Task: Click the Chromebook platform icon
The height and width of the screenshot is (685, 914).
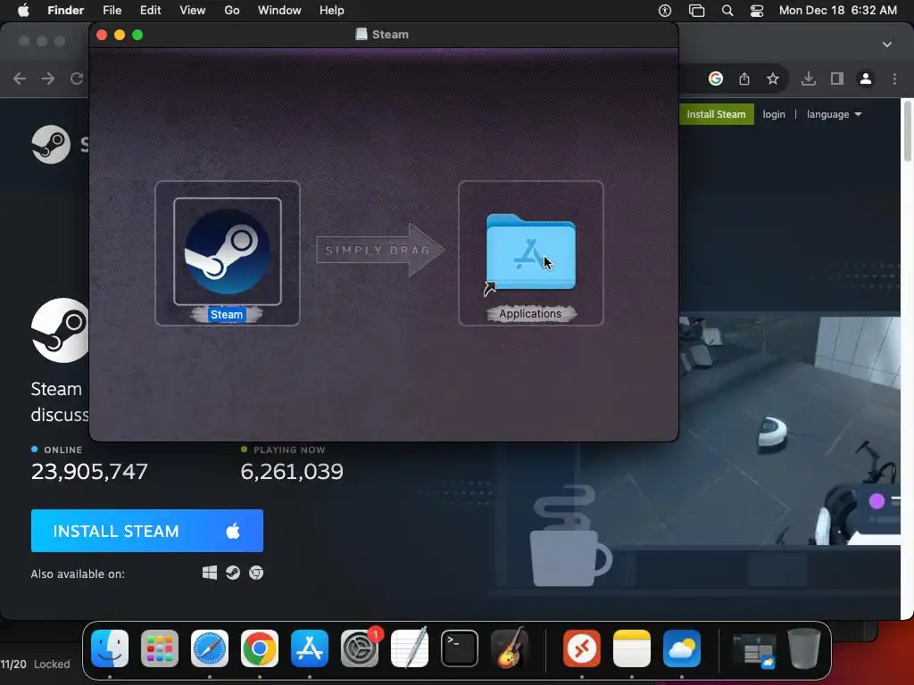Action: point(256,574)
